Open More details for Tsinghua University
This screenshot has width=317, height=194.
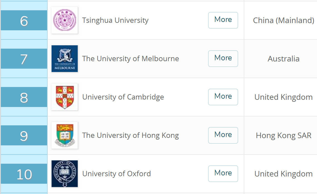tap(223, 20)
